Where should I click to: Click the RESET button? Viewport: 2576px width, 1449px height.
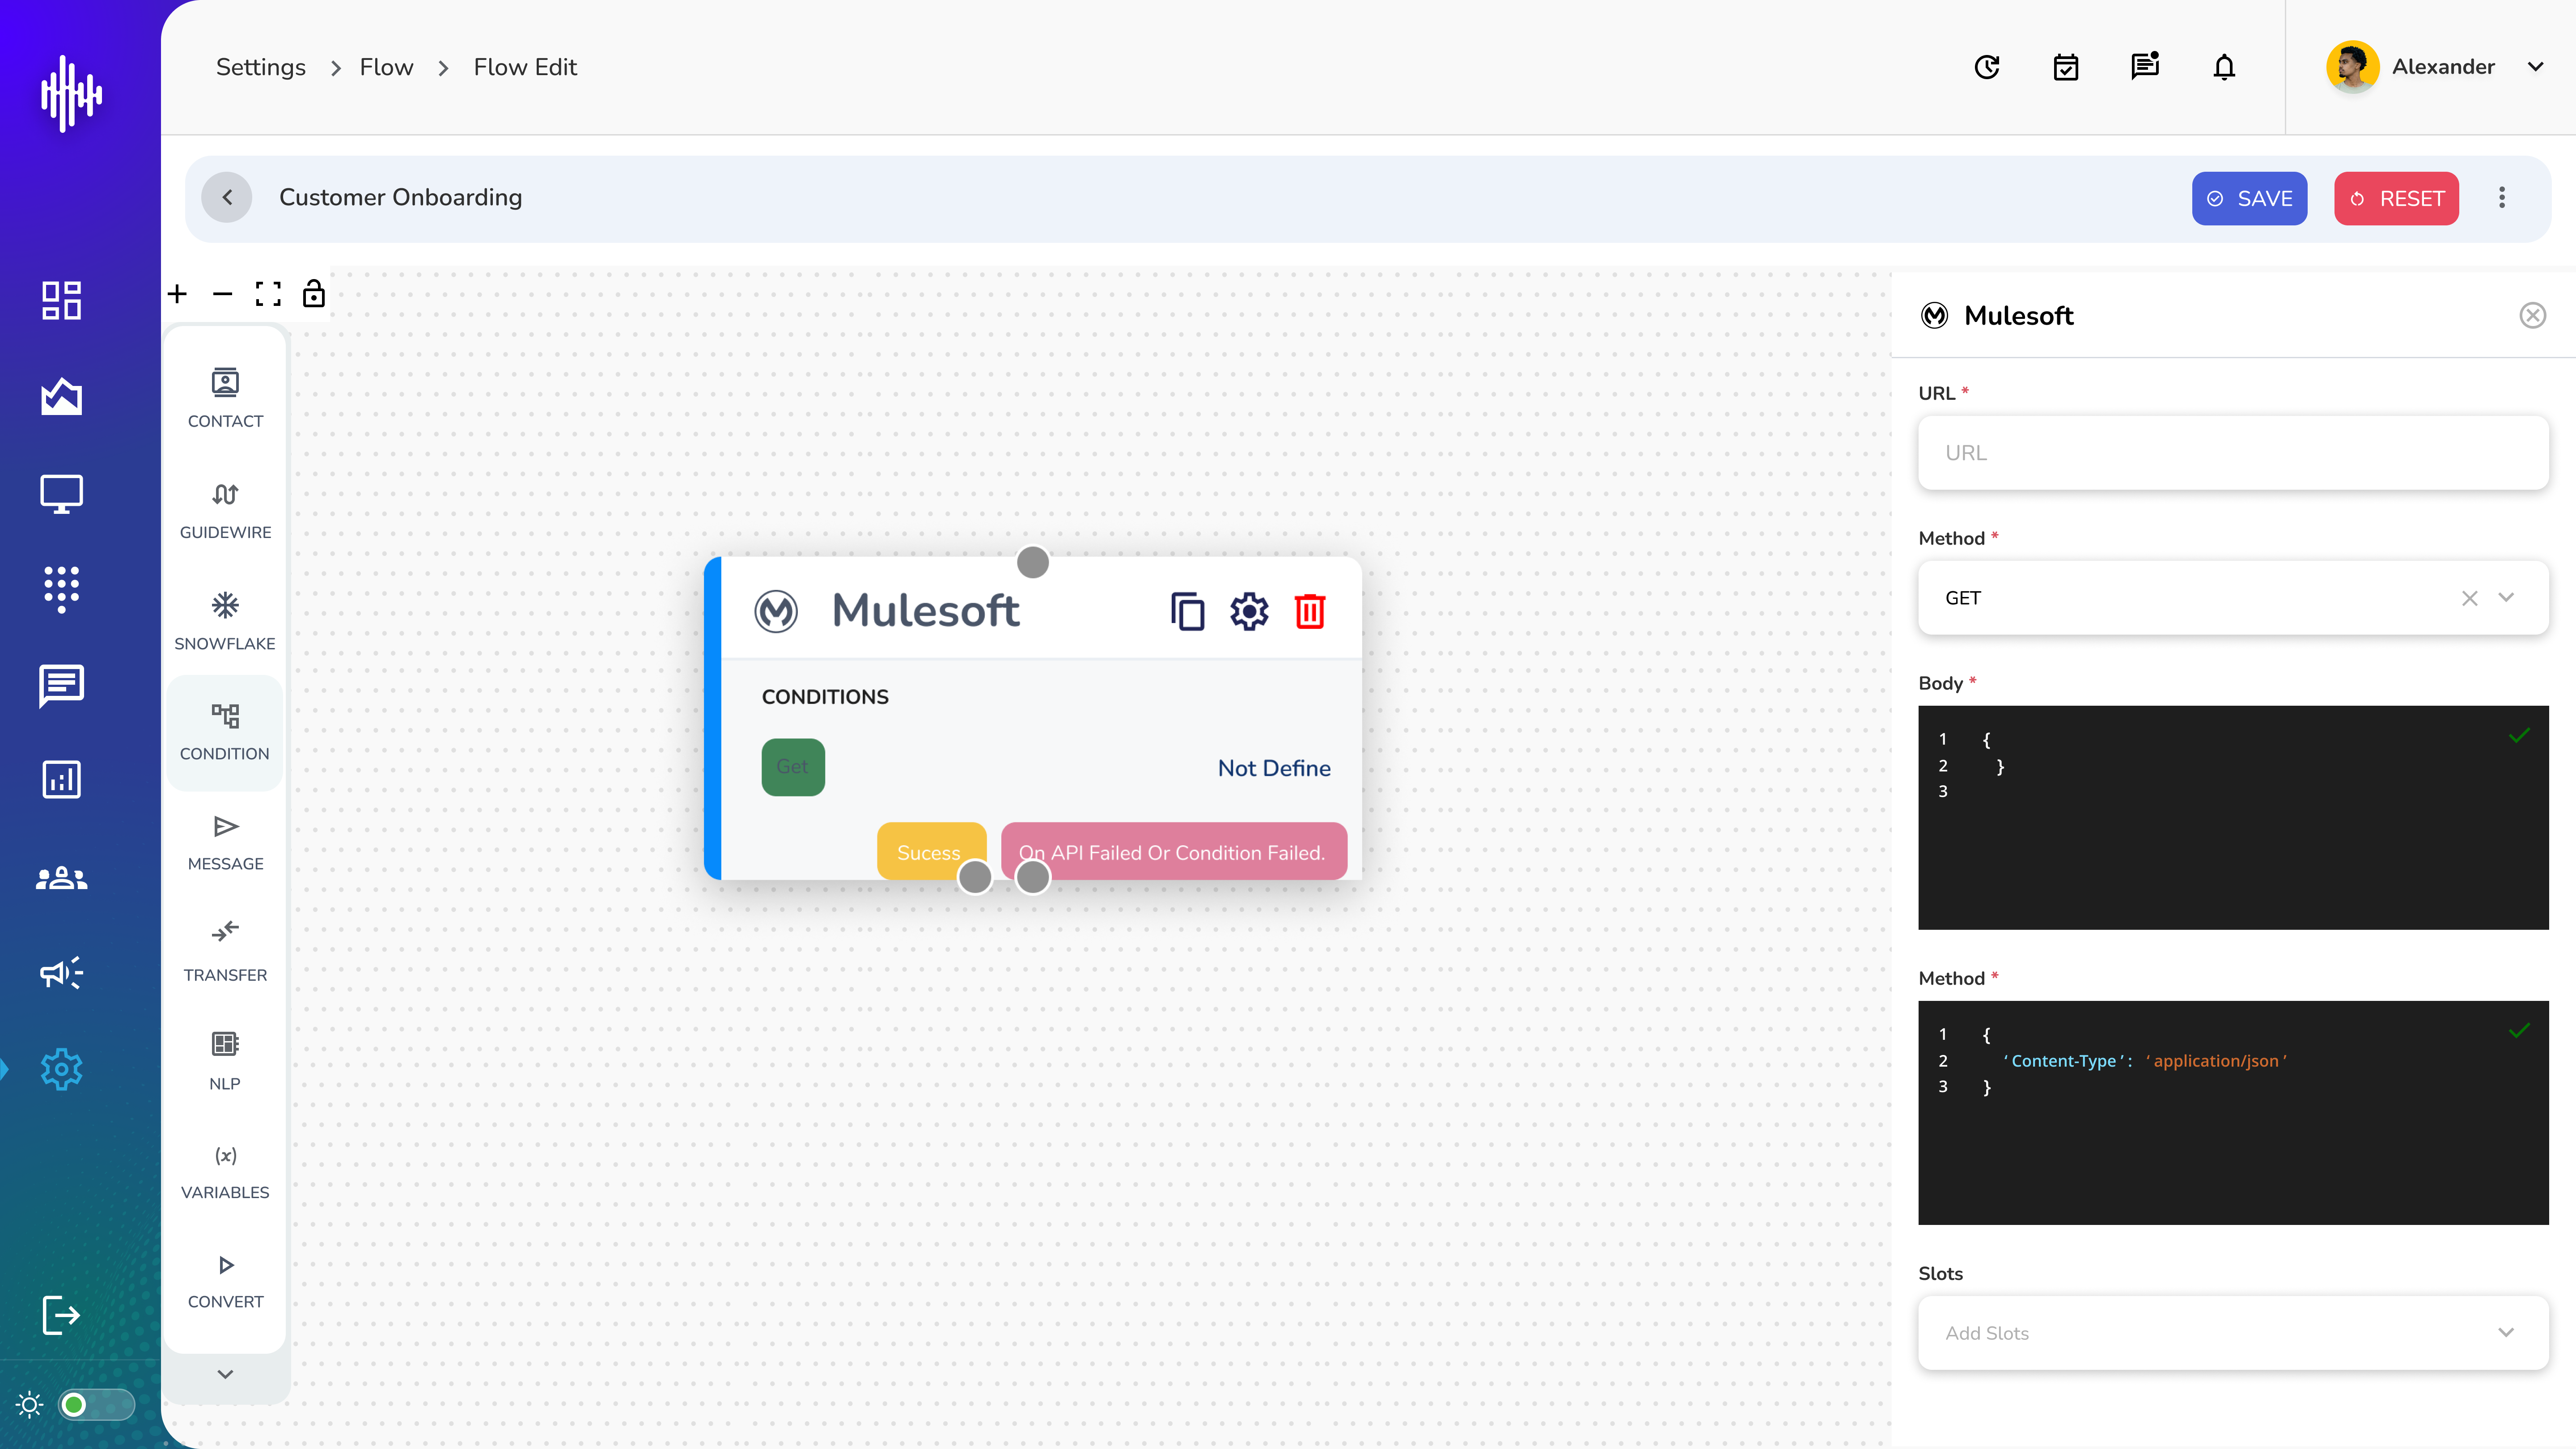coord(2396,198)
